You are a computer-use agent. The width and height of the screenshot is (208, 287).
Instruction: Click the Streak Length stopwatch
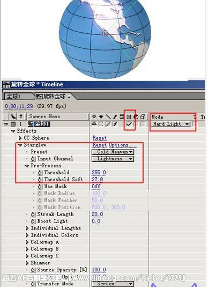tap(33, 214)
